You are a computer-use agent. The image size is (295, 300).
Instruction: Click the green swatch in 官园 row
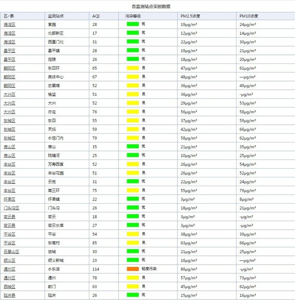133,24
